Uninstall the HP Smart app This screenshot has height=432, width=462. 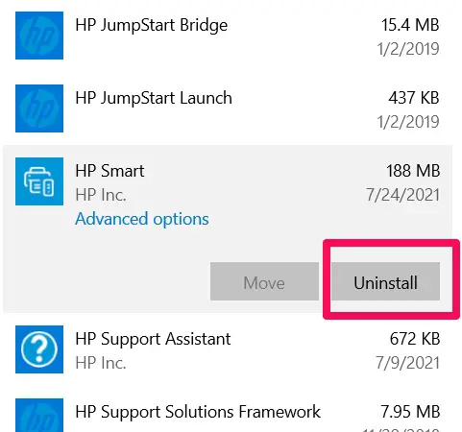[x=385, y=281]
